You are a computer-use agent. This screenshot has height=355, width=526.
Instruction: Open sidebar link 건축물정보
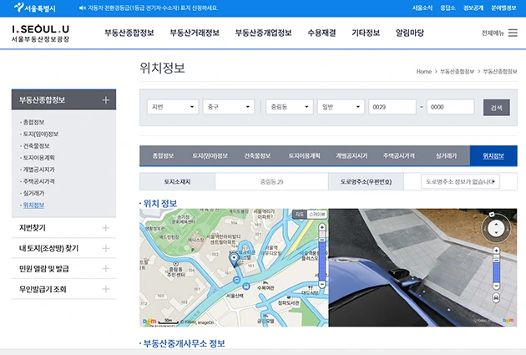36,145
